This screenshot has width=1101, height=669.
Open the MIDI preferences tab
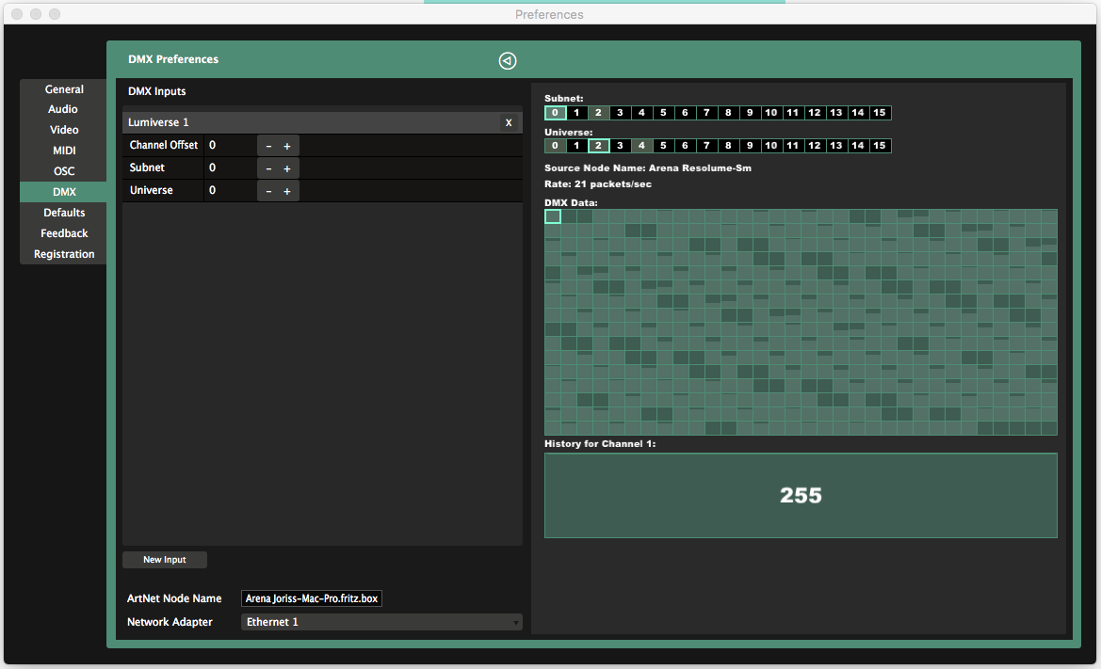tap(64, 150)
